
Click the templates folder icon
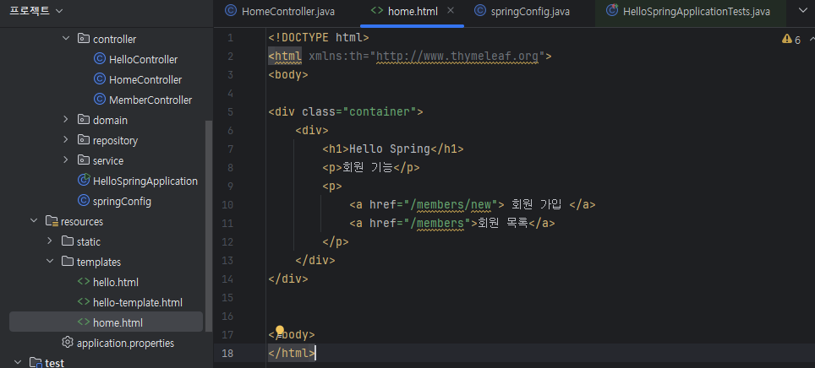(x=67, y=261)
